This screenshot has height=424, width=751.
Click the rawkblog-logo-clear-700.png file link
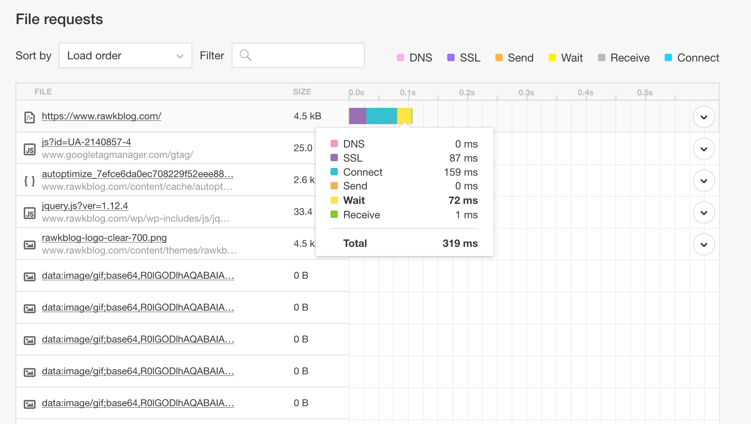(x=104, y=238)
